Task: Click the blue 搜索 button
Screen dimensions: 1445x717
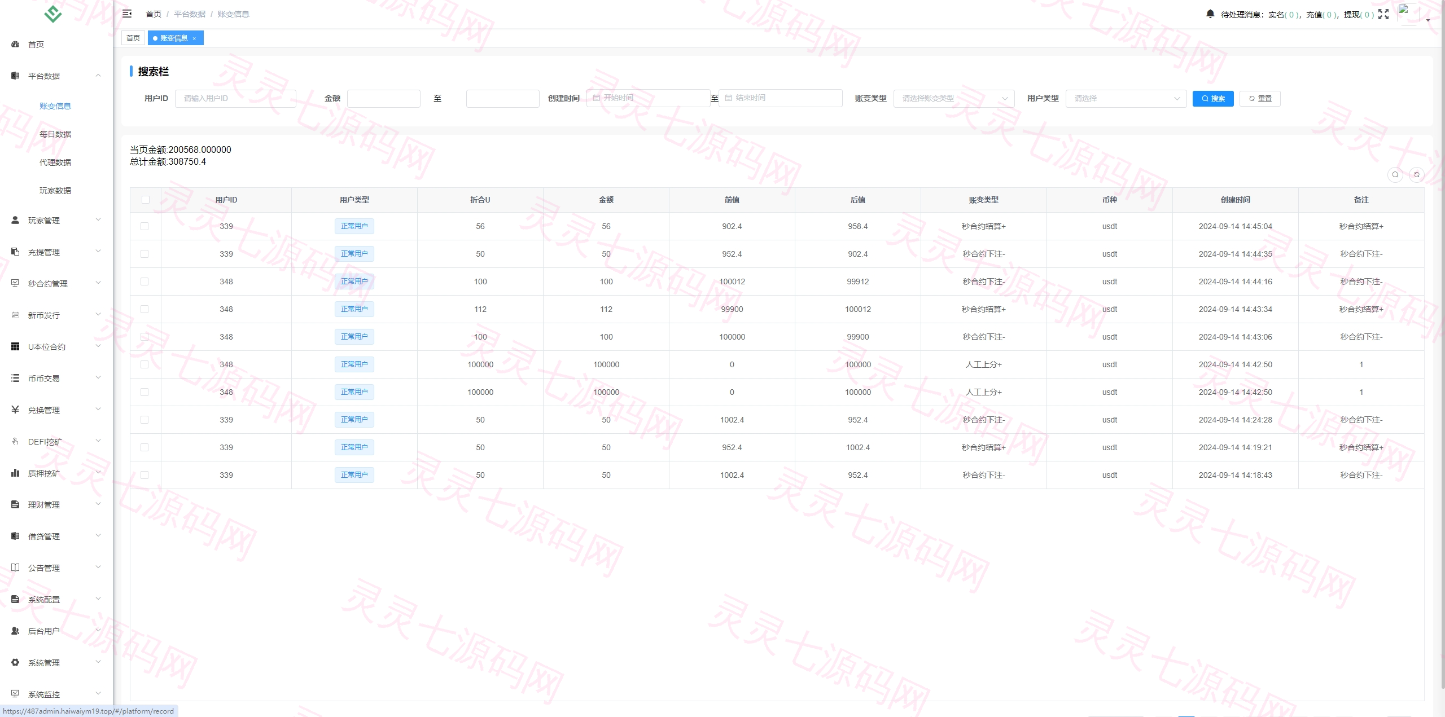Action: click(x=1213, y=99)
